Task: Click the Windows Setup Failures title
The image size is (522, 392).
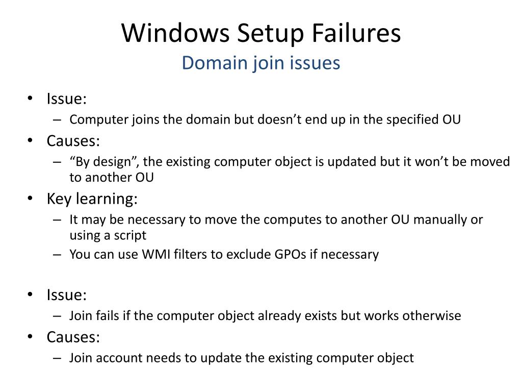Action: tap(261, 33)
